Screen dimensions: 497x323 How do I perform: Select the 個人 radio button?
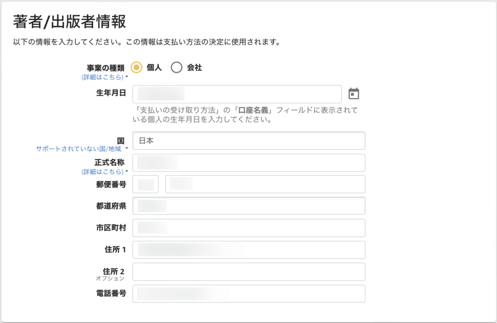[136, 67]
